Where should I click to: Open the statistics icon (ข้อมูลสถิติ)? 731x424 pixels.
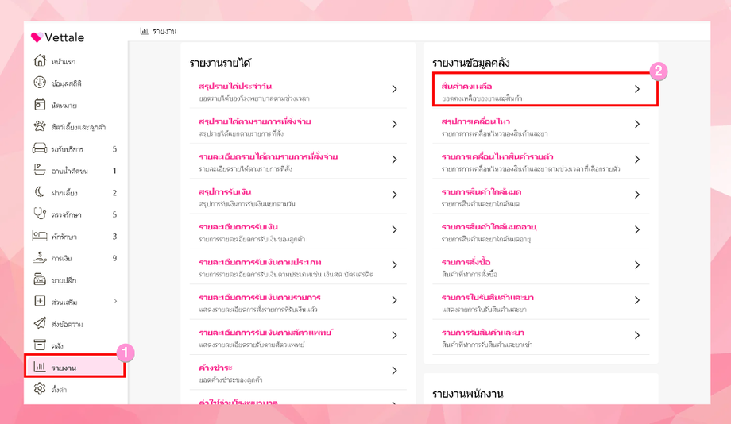pos(40,83)
